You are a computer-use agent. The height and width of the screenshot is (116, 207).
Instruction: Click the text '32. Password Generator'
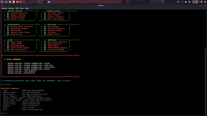(54, 28)
